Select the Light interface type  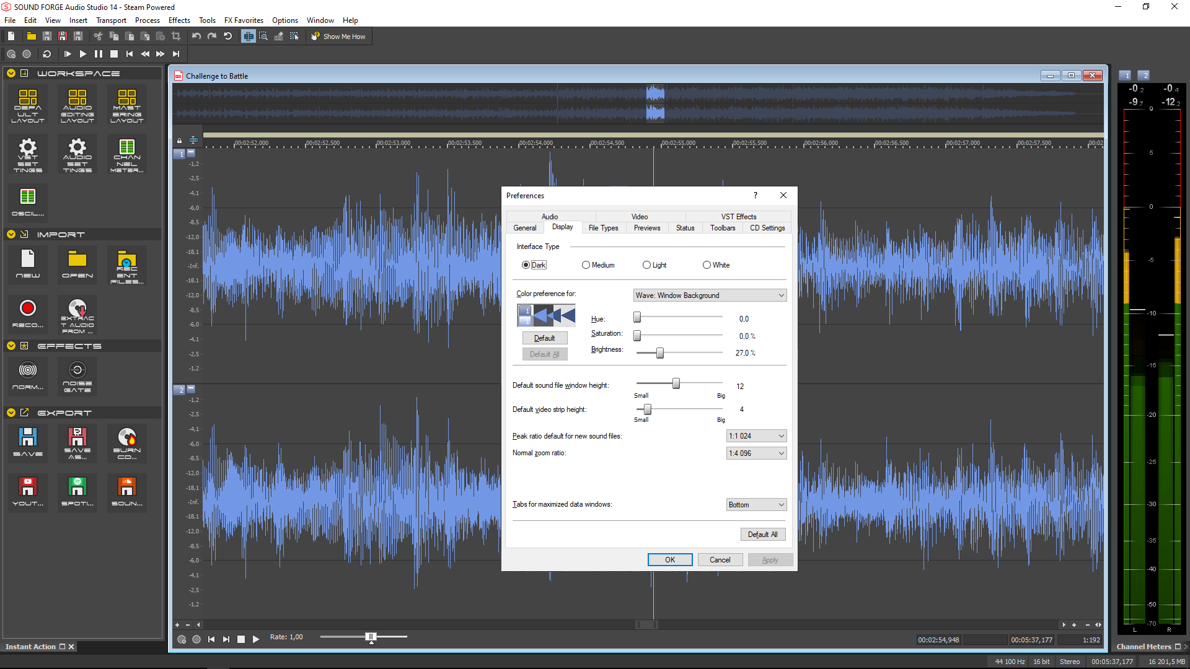pos(646,265)
